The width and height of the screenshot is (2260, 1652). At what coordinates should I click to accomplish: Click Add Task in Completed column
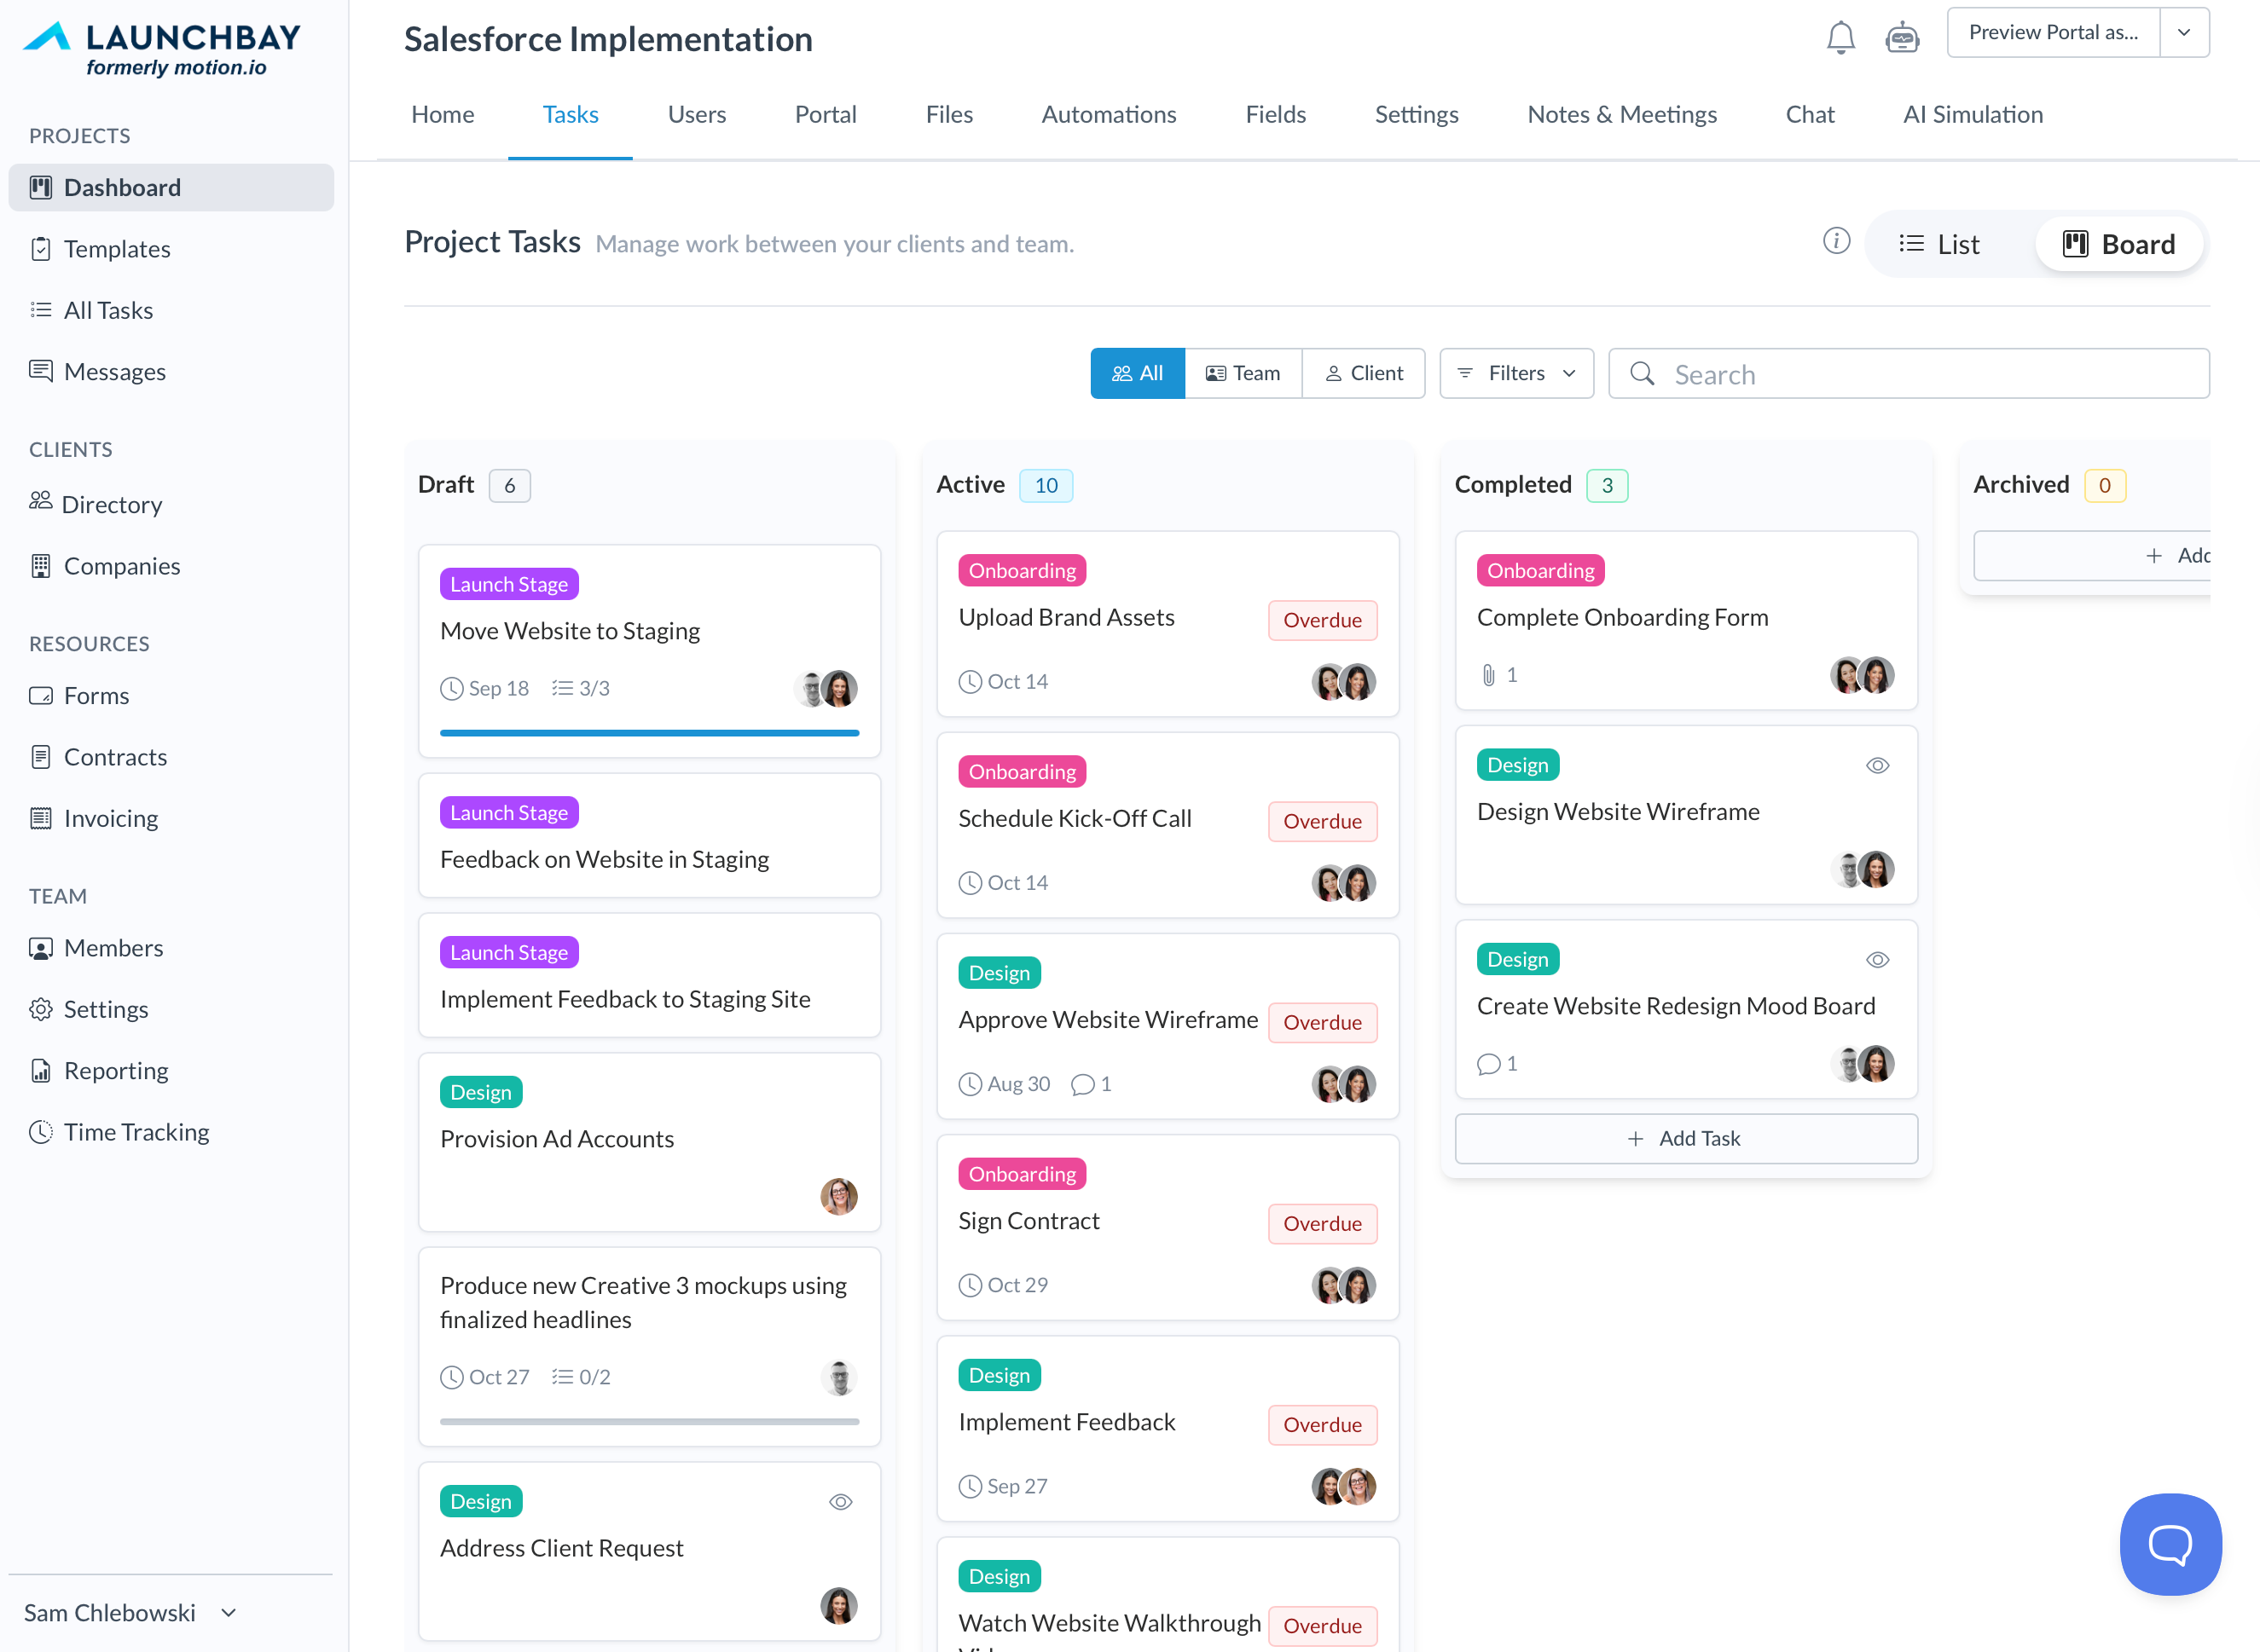click(1686, 1138)
